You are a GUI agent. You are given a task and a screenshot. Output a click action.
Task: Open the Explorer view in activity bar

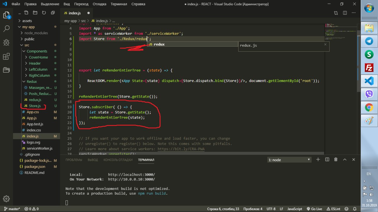pyautogui.click(x=6, y=15)
